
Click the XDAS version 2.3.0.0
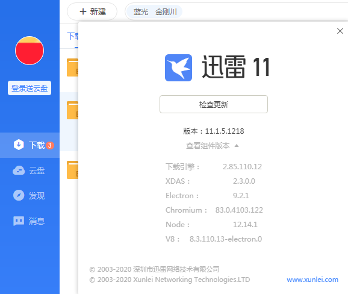pos(244,181)
